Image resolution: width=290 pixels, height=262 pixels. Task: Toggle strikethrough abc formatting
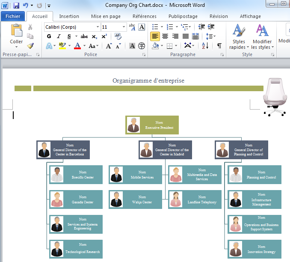point(84,36)
